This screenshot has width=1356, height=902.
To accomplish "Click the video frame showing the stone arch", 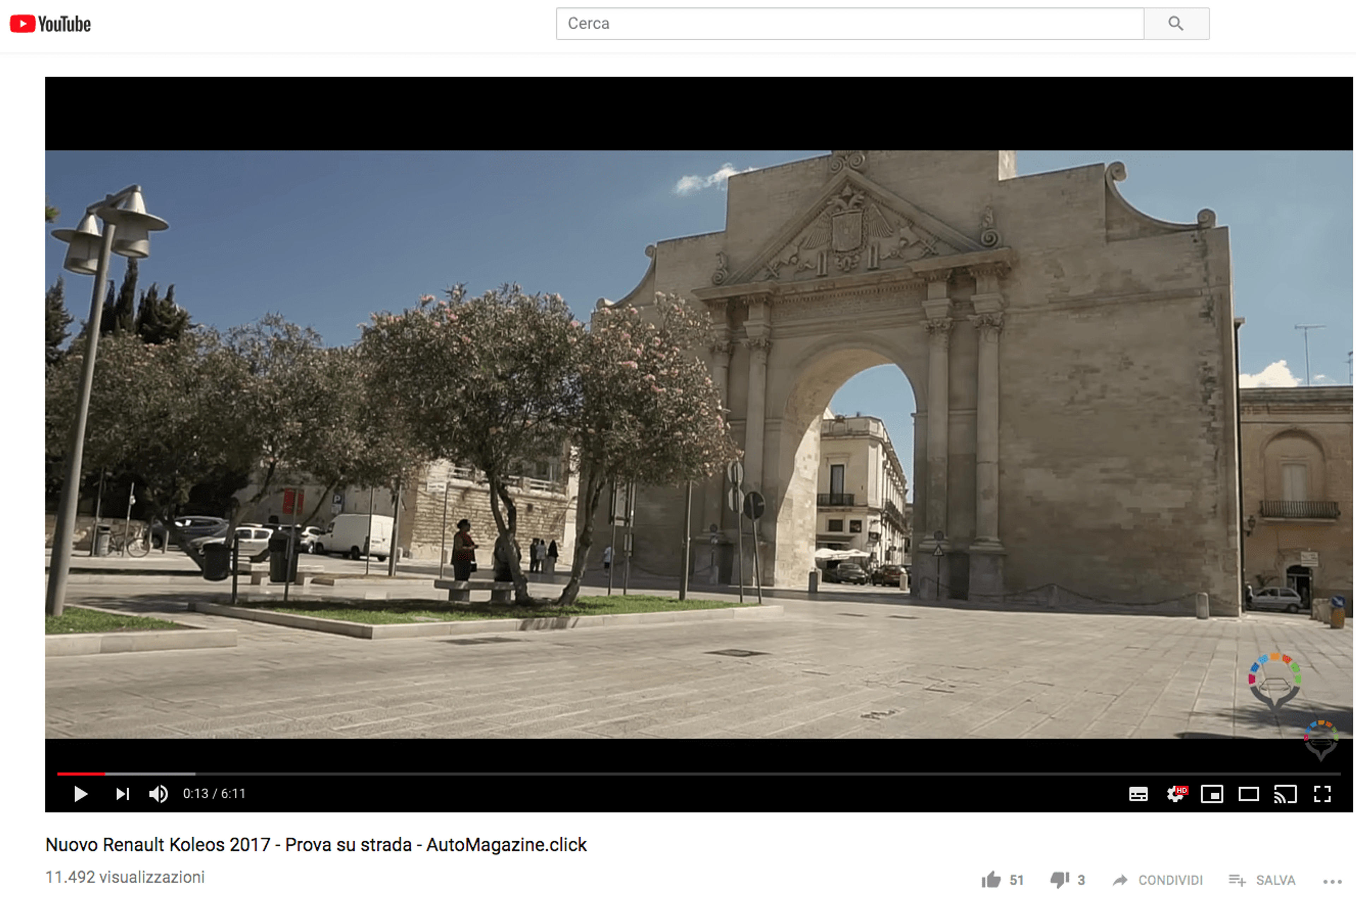I will tap(698, 444).
